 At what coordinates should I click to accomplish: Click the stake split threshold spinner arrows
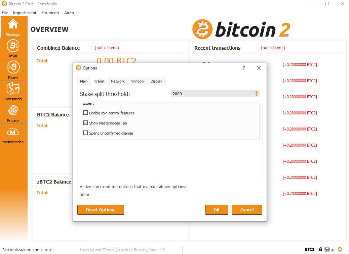[257, 94]
